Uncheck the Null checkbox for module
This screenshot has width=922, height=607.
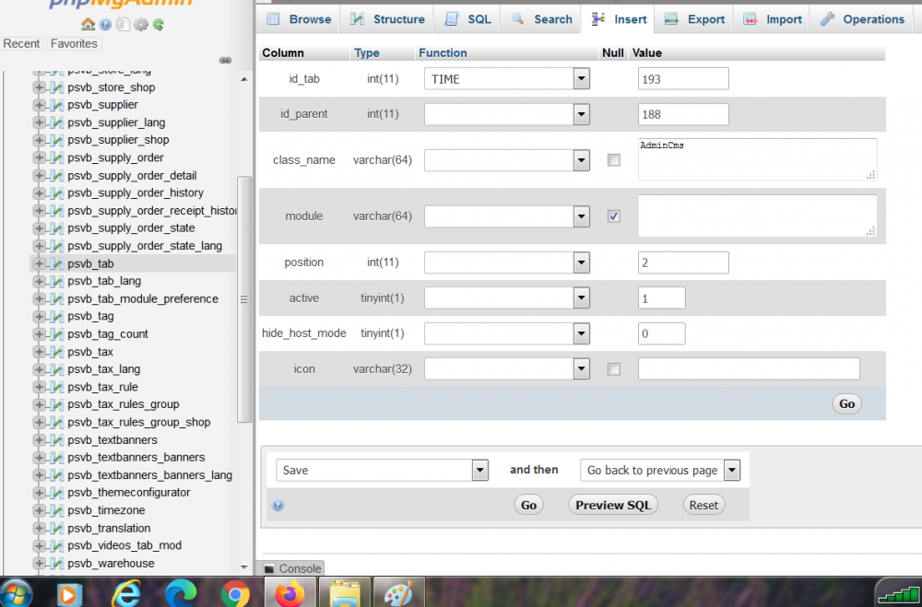(613, 216)
